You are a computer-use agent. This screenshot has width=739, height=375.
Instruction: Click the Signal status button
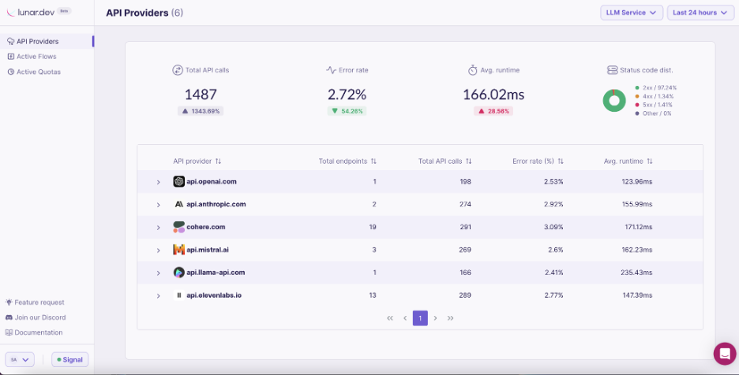point(69,359)
